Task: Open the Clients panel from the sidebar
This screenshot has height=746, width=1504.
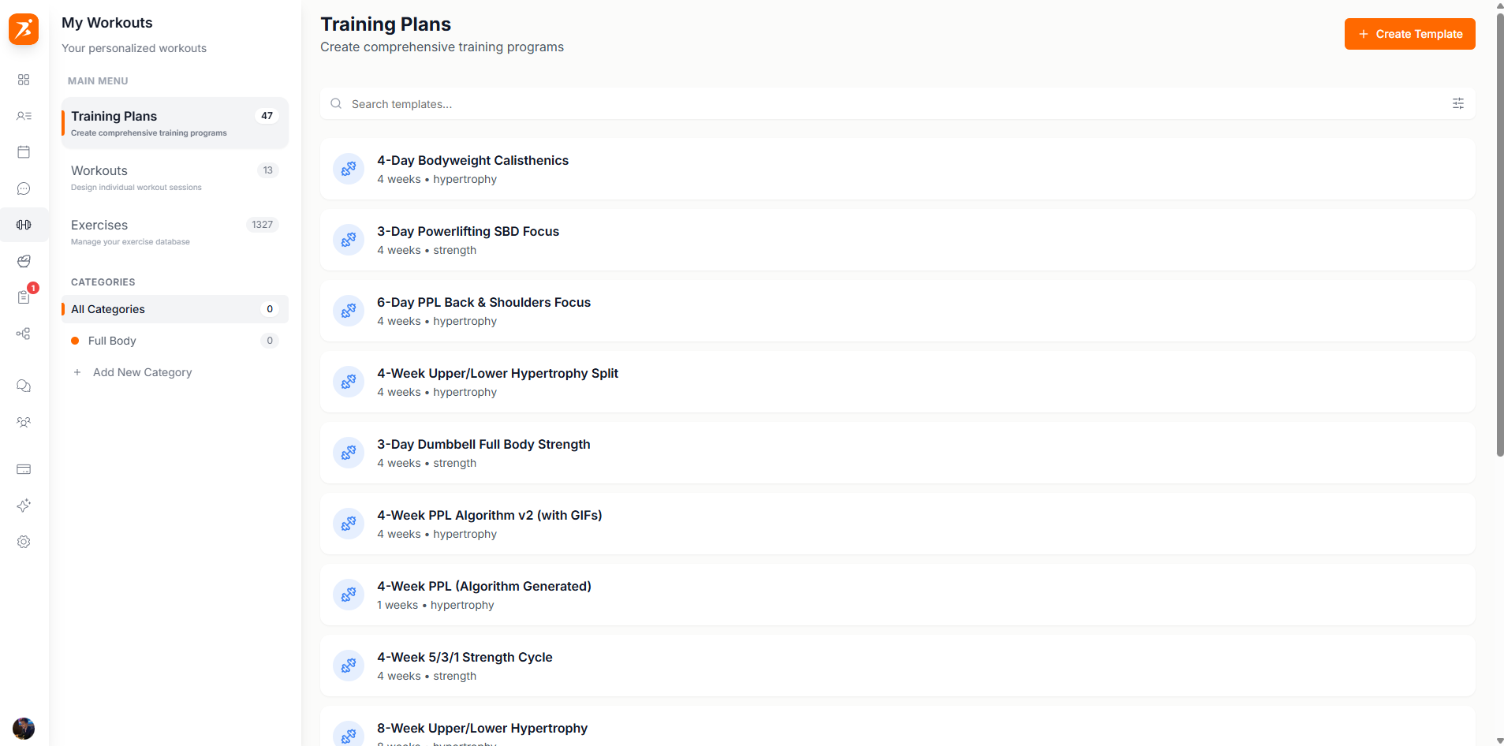Action: coord(24,116)
